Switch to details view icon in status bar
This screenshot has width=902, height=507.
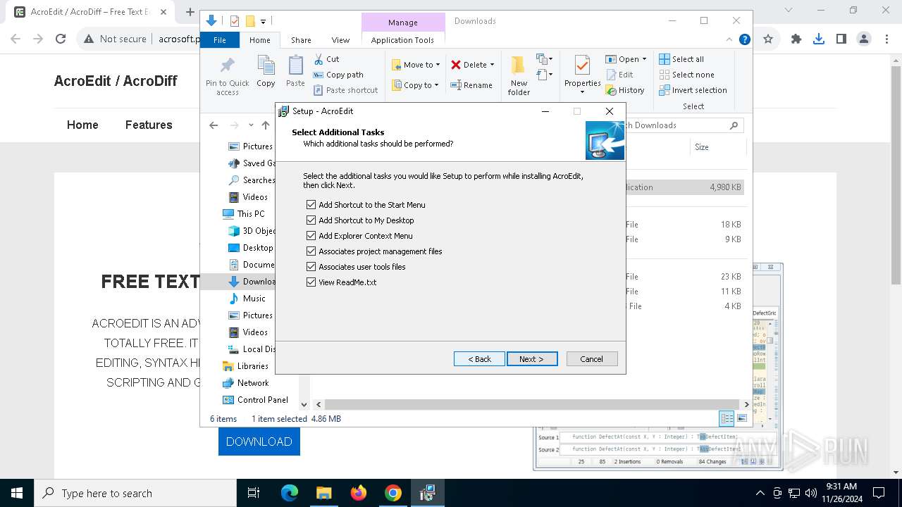coord(727,419)
